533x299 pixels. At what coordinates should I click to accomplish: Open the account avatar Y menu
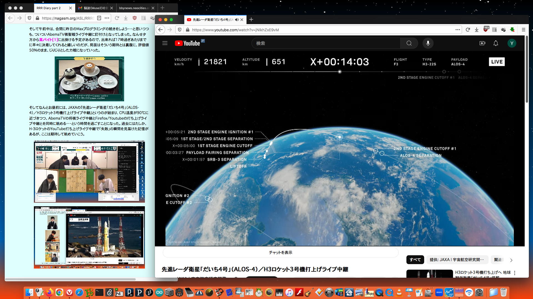click(512, 43)
